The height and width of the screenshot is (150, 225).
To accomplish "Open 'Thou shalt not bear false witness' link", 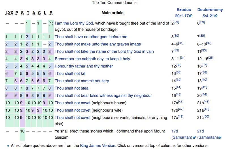I will (103, 95).
